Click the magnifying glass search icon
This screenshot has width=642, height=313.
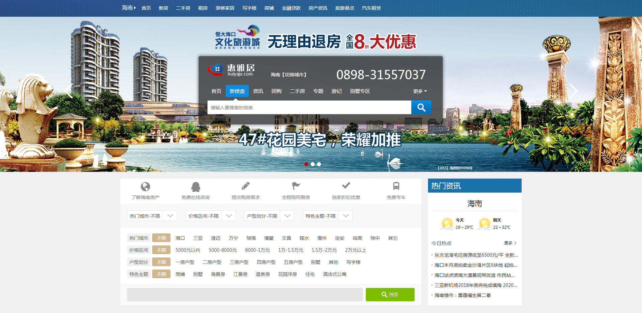point(421,107)
